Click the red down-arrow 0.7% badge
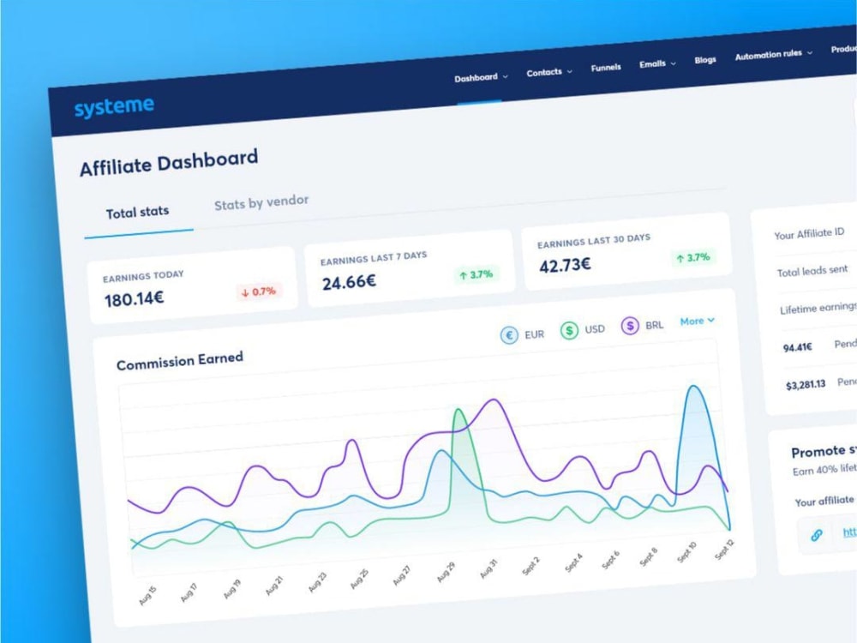857x643 pixels. (x=259, y=292)
